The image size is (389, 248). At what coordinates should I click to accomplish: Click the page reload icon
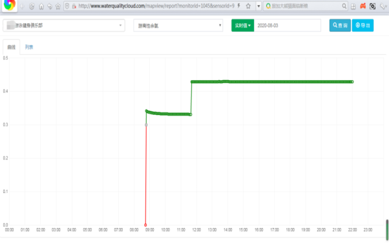[32, 6]
